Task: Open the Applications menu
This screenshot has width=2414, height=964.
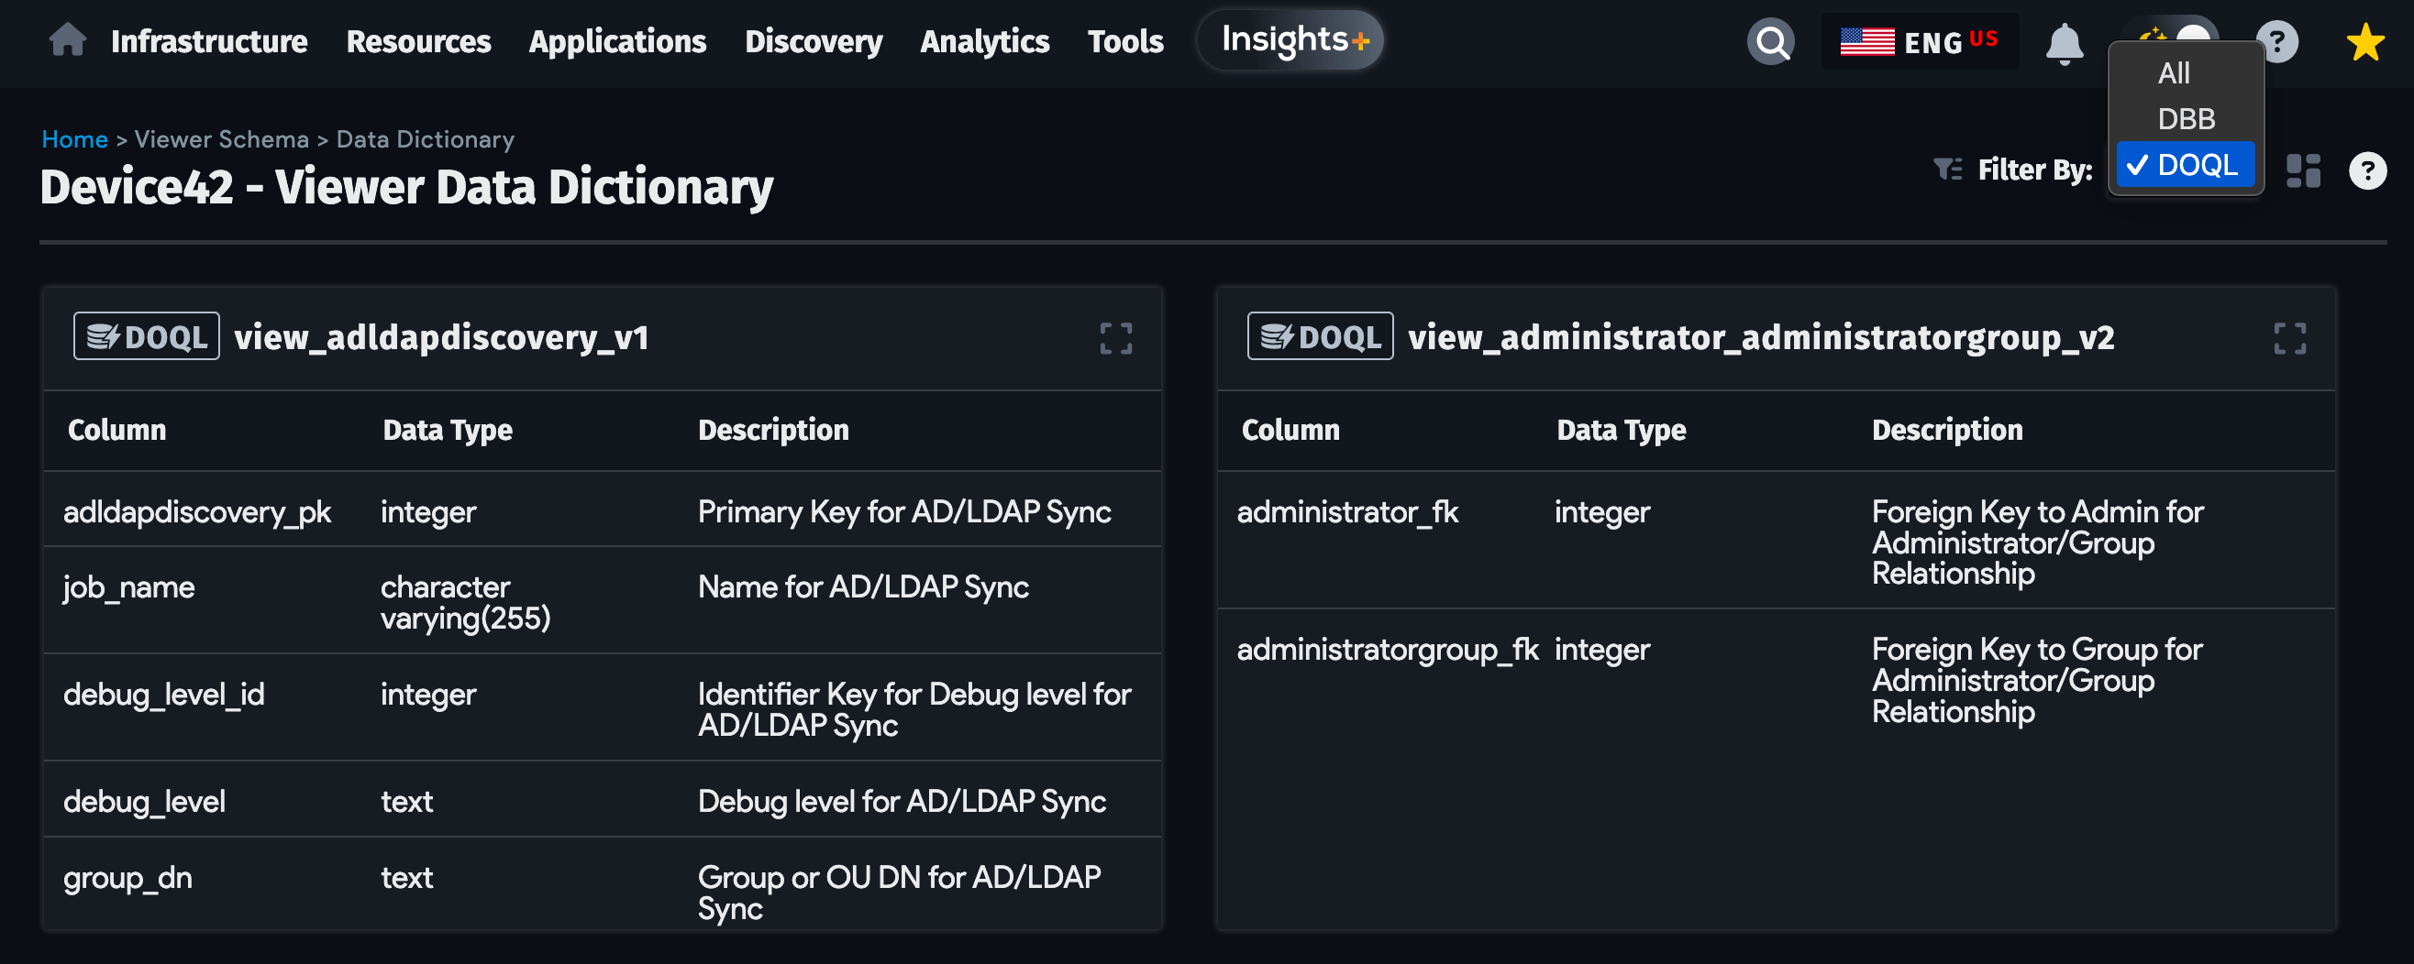Action: point(616,42)
